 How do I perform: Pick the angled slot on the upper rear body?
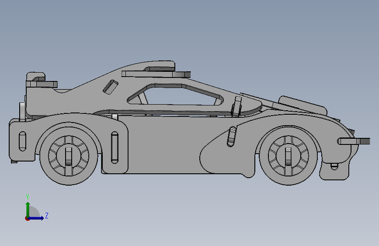point(111,87)
